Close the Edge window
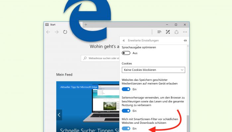The height and width of the screenshot is (132, 232). click(x=185, y=25)
